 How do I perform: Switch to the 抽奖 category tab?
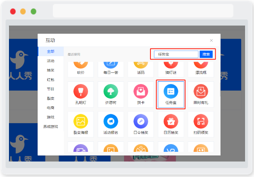50,70
